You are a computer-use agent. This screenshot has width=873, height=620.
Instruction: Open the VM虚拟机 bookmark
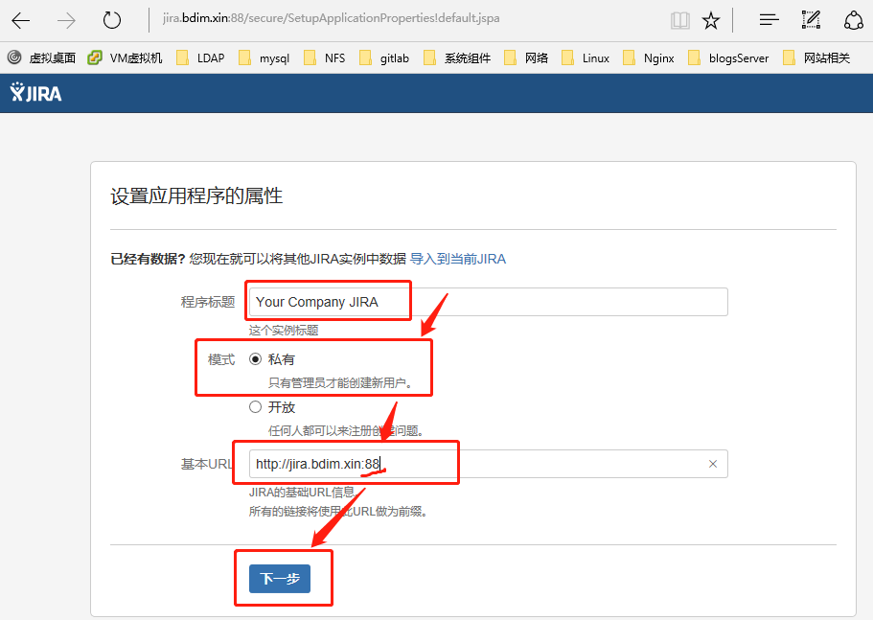coord(125,57)
